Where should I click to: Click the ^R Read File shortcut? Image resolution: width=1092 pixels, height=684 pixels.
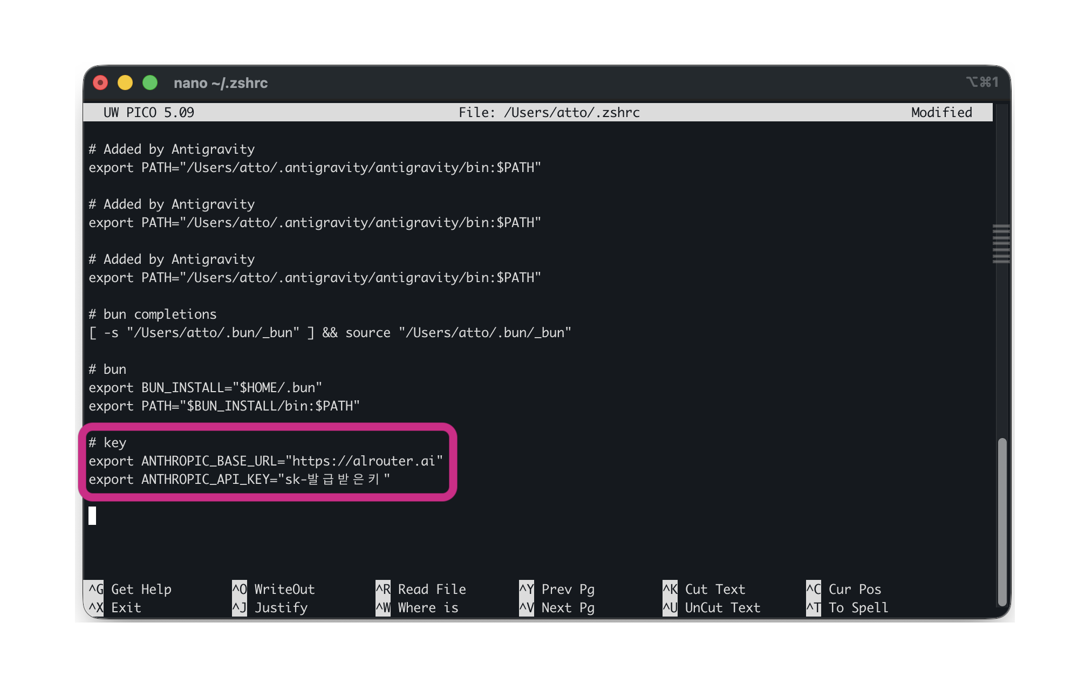coord(421,589)
